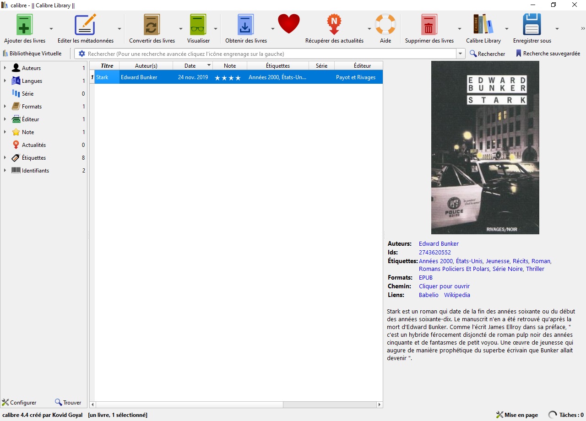Viewport: 586px width, 421px height.
Task: Expand the Éditeur tree node
Action: [5, 119]
